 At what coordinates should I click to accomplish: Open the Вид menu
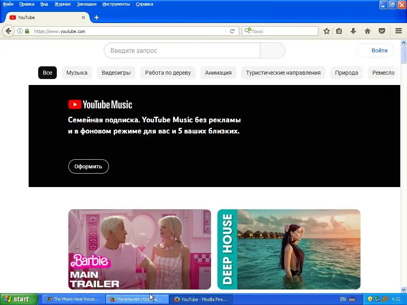(x=44, y=4)
